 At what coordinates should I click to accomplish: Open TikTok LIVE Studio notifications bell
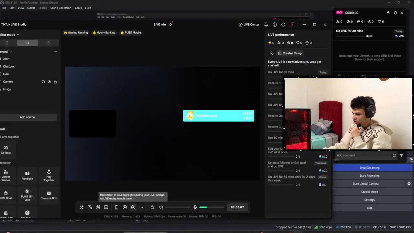pos(266,25)
